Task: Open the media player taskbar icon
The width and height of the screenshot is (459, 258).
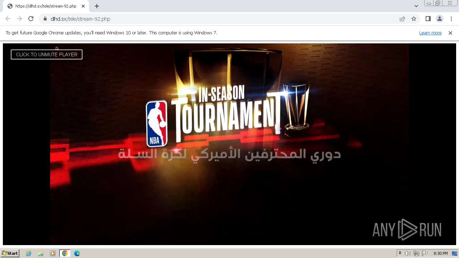Action: 53,253
